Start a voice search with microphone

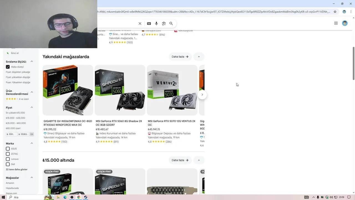pyautogui.click(x=156, y=24)
